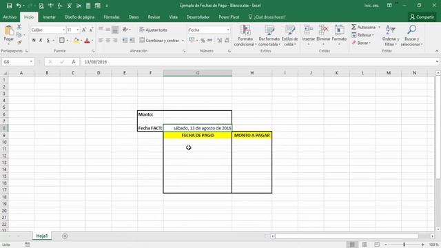Click Combinar y centrar
This screenshot has width=441, height=248.
(159, 41)
